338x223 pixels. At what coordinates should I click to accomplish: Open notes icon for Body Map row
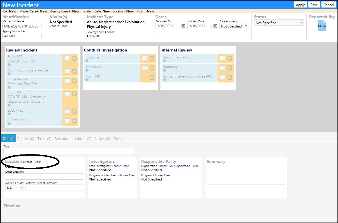pos(67,112)
